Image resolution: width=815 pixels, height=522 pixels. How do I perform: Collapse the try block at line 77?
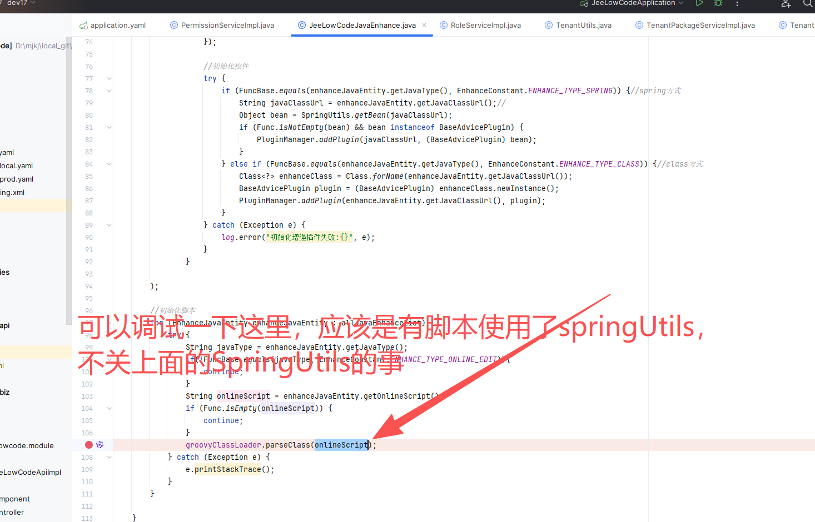pyautogui.click(x=110, y=79)
